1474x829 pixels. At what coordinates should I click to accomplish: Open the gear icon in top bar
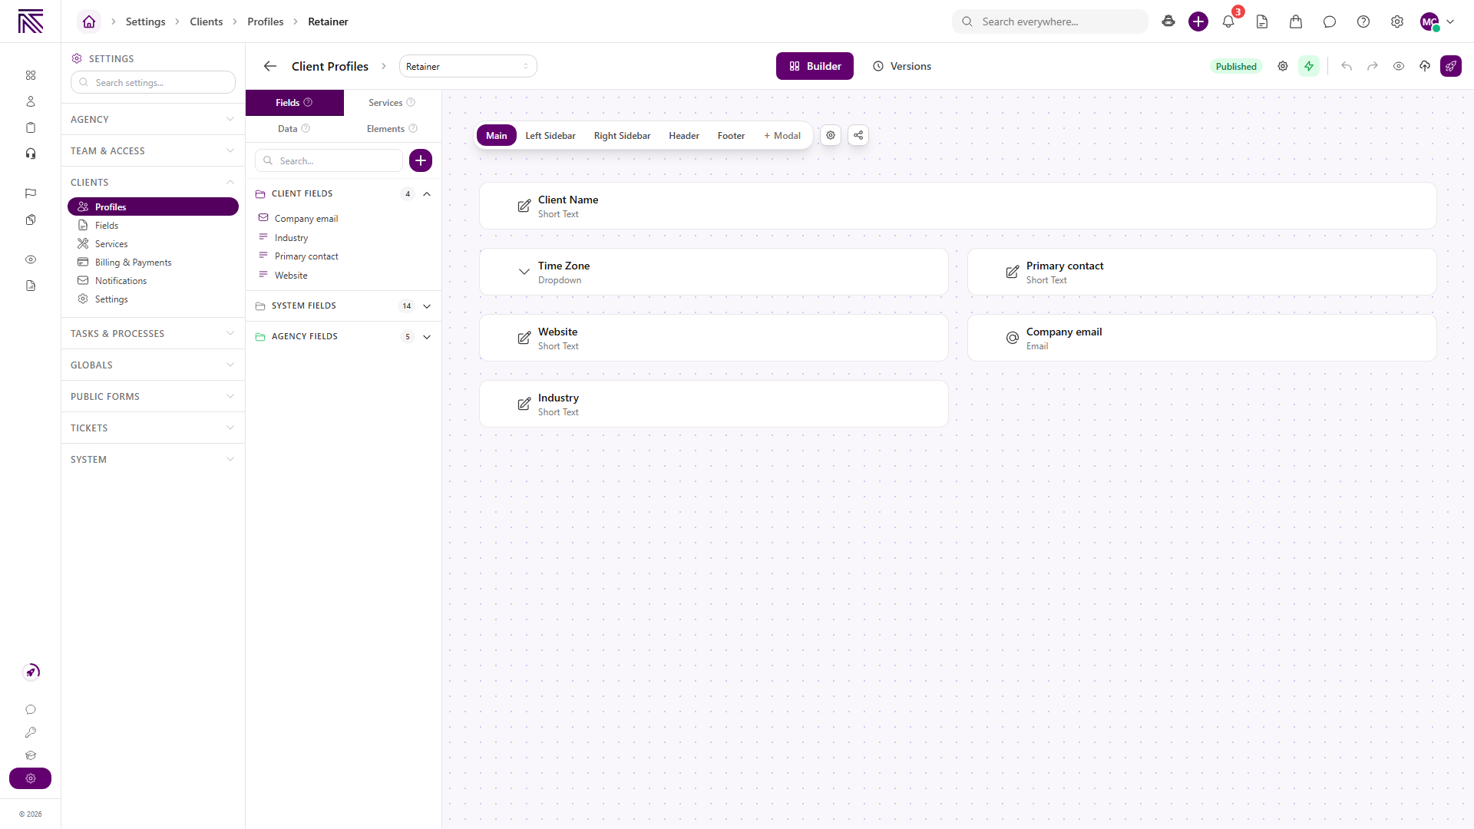[1397, 21]
